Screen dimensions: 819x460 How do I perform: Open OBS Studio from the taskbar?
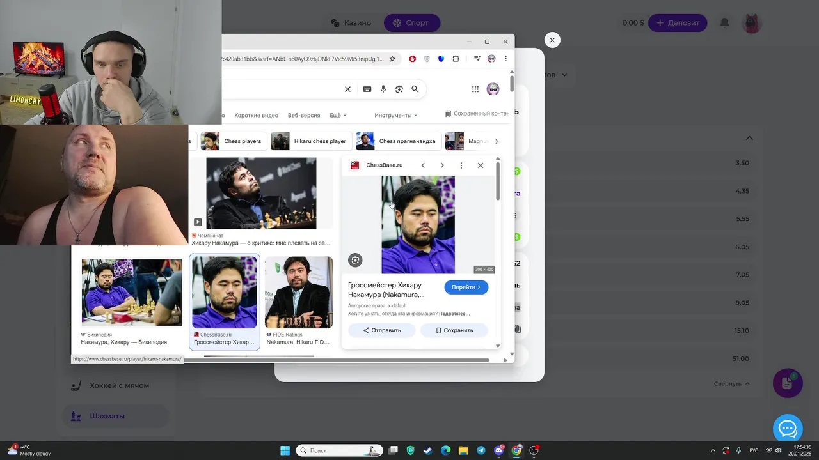click(x=534, y=450)
